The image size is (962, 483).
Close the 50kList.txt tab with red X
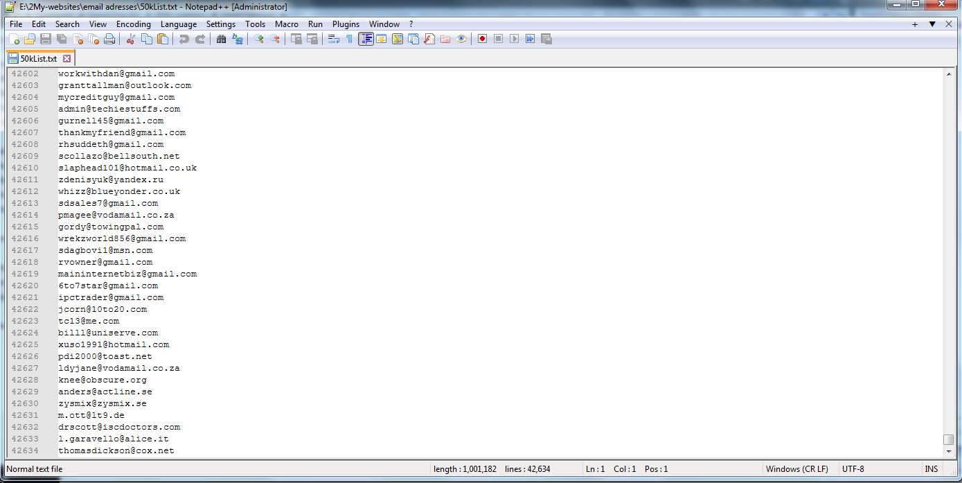(67, 59)
